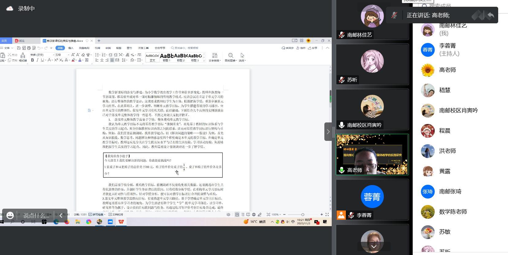Click the Print Preview icon
The width and height of the screenshot is (508, 255).
coord(34,48)
